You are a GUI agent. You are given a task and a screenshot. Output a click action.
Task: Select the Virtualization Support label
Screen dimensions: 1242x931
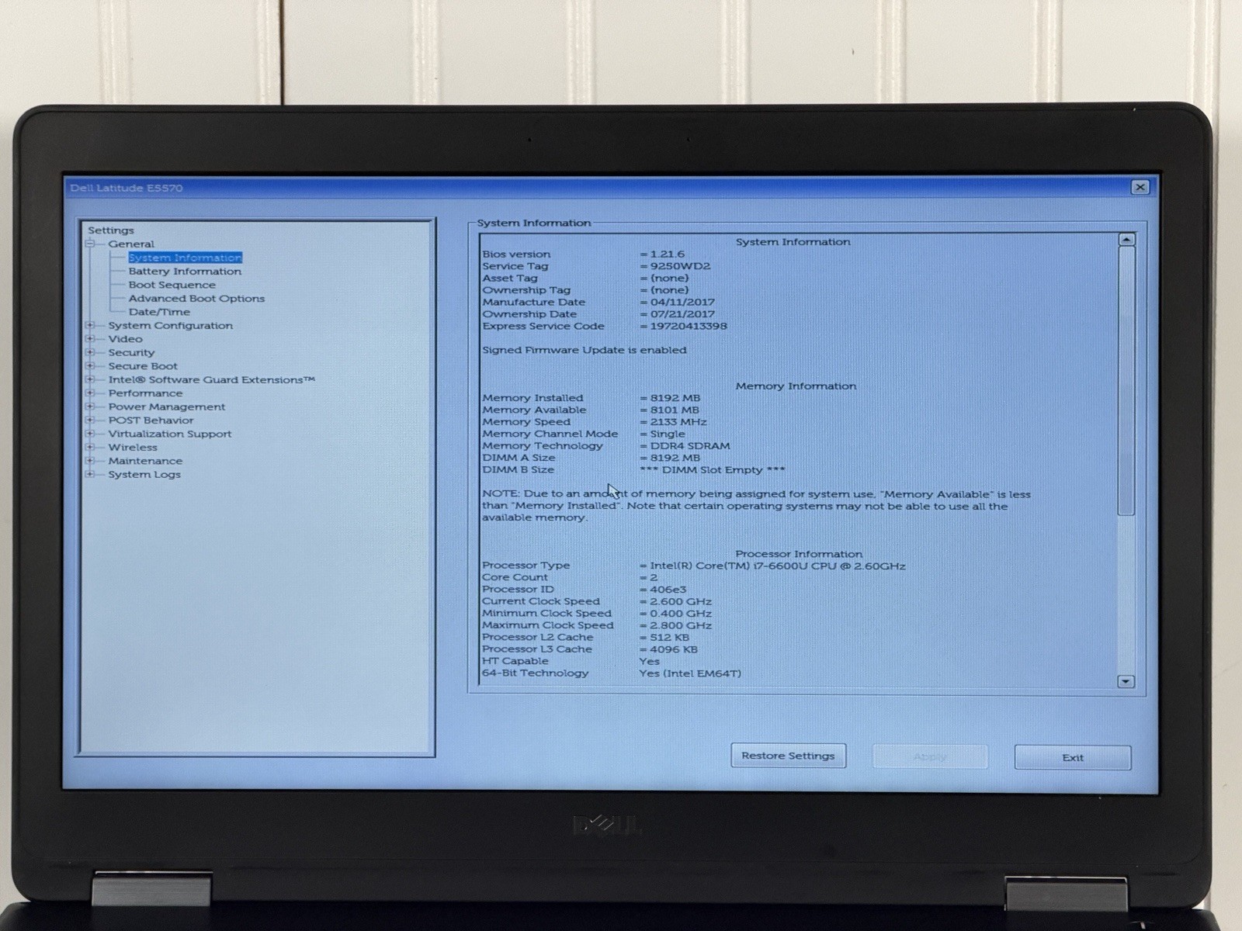[169, 434]
